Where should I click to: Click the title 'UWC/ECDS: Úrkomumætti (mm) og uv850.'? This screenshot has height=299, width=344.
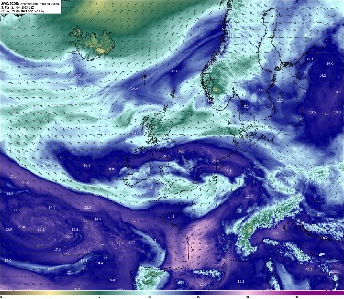click(30, 4)
